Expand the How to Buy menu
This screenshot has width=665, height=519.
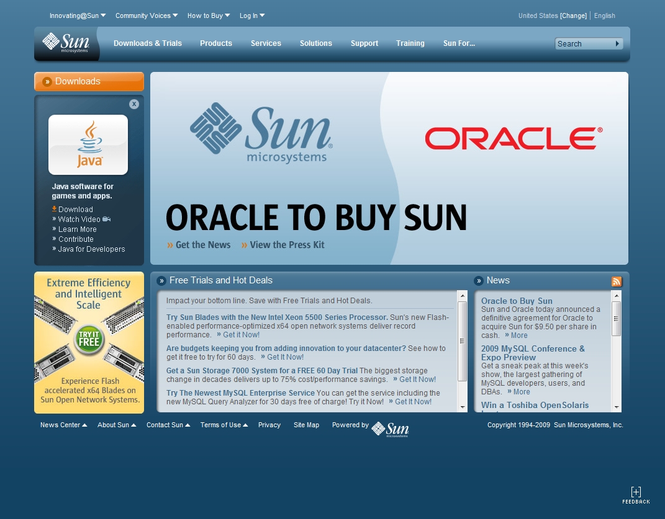pyautogui.click(x=209, y=16)
